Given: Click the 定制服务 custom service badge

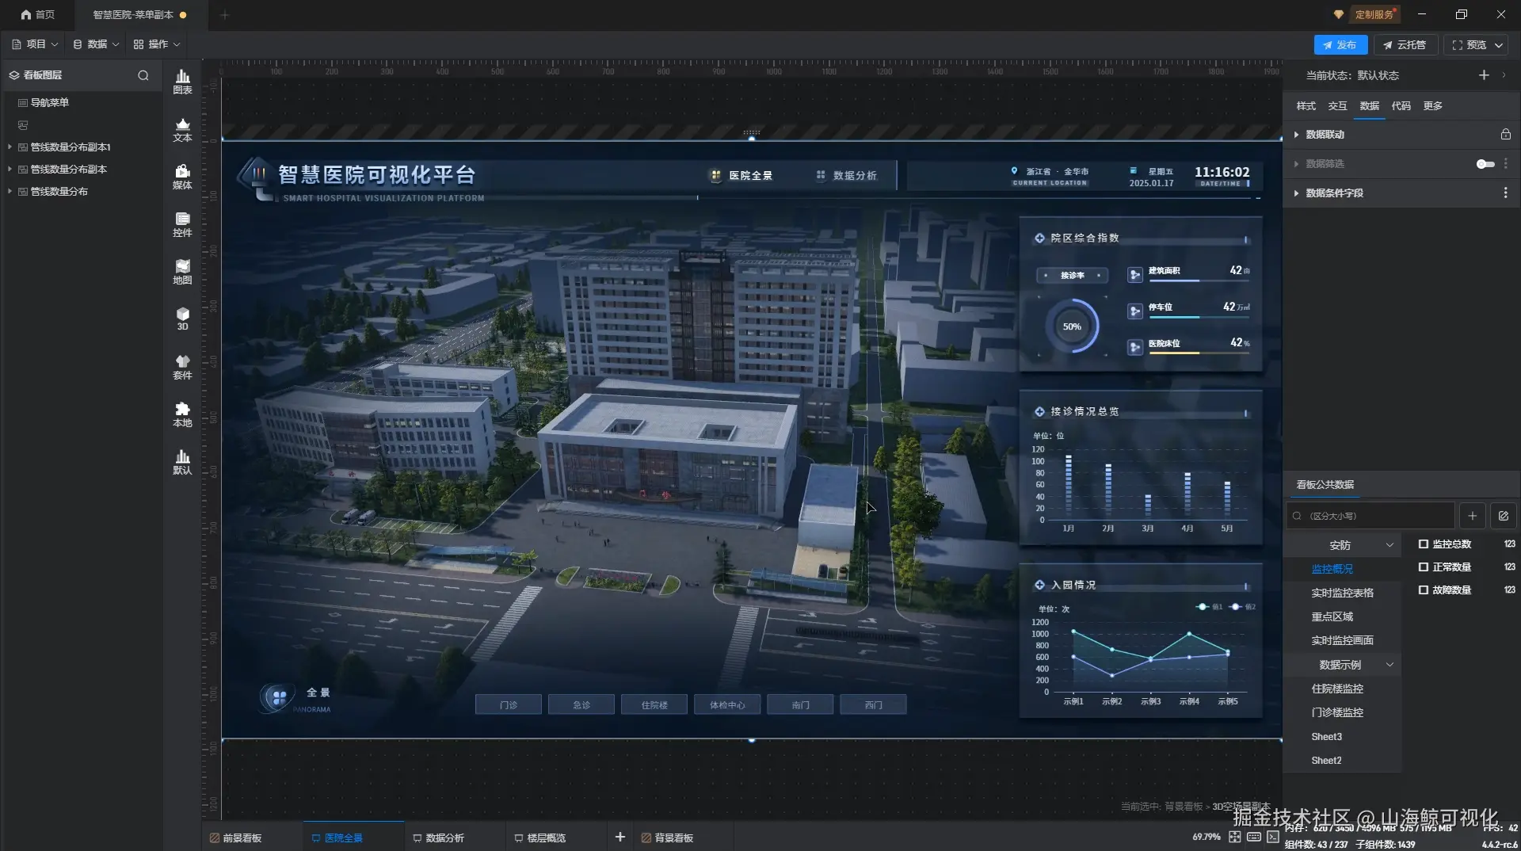Looking at the screenshot, I should click(1374, 14).
